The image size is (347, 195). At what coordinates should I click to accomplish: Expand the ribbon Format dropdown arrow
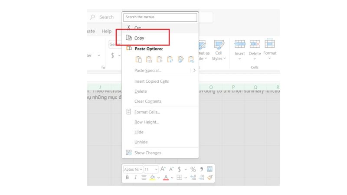(269, 58)
